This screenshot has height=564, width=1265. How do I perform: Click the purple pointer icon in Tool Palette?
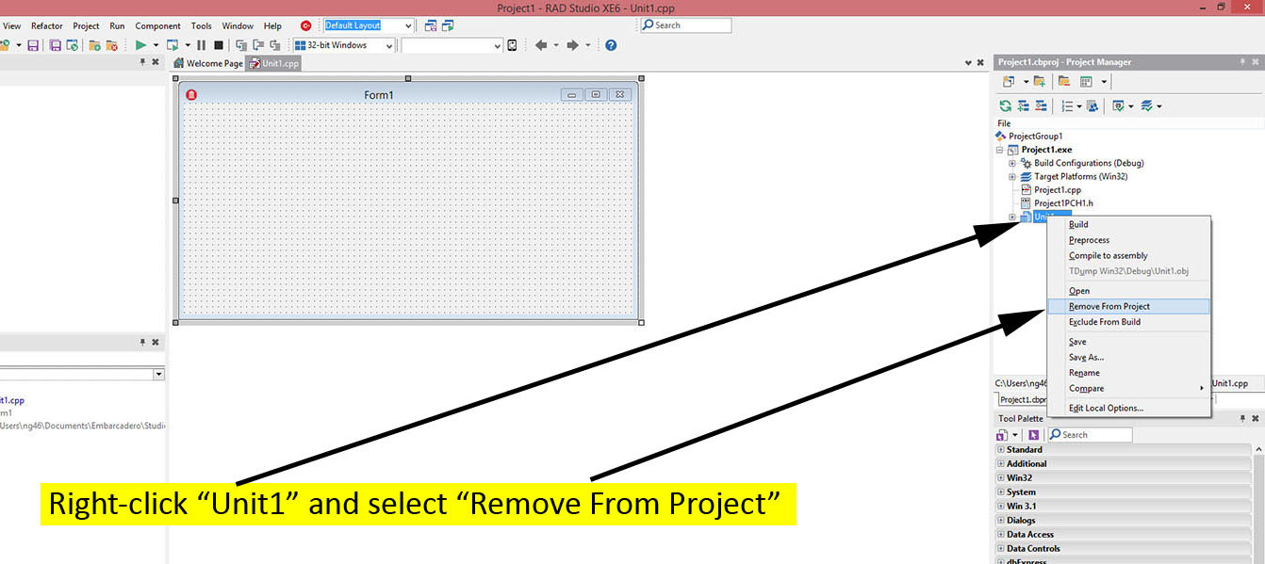click(x=1033, y=435)
